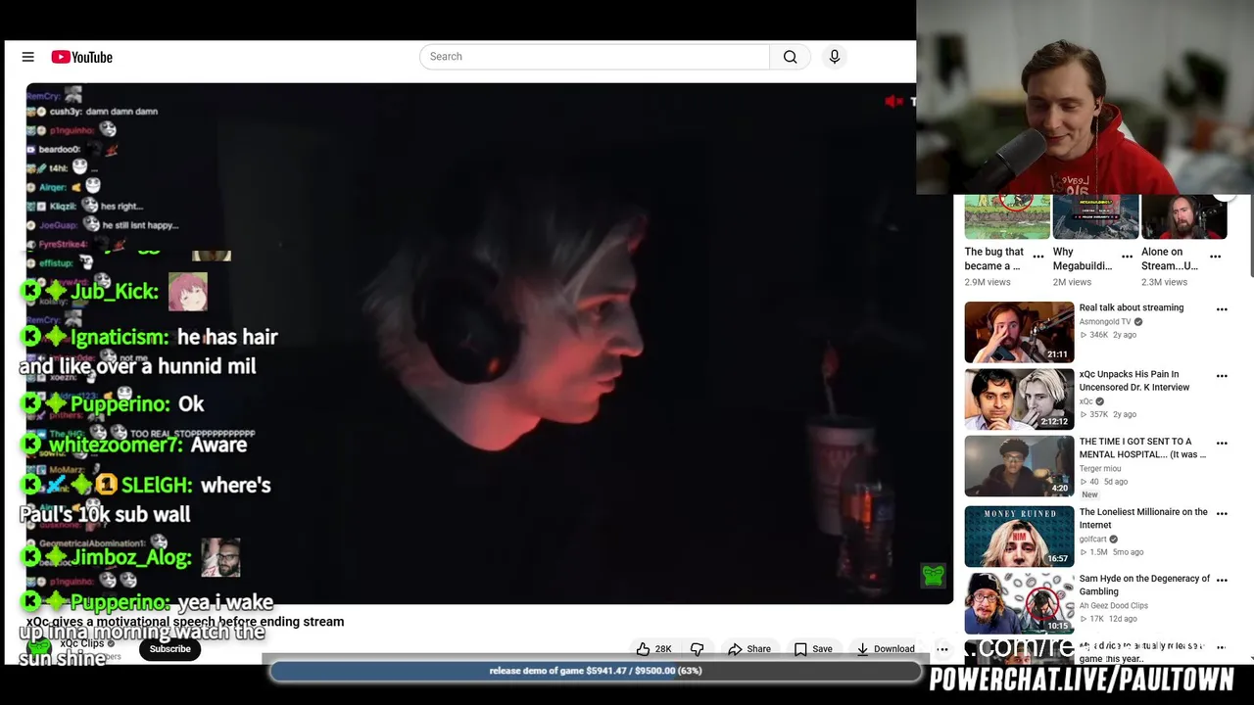Visit Asmongold TV channel name
This screenshot has width=1254, height=705.
pos(1105,321)
